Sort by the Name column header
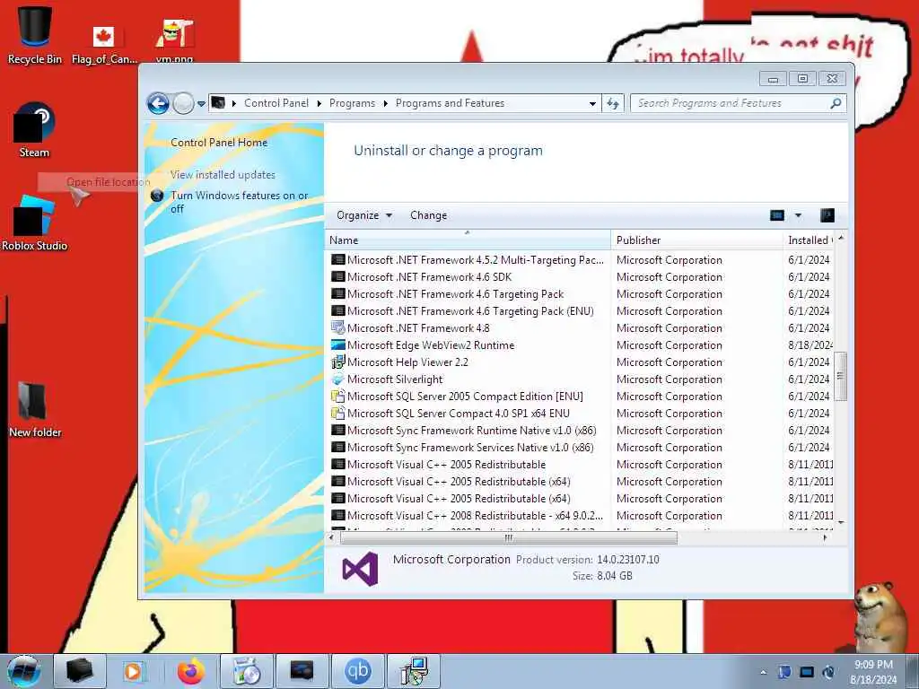 [467, 240]
